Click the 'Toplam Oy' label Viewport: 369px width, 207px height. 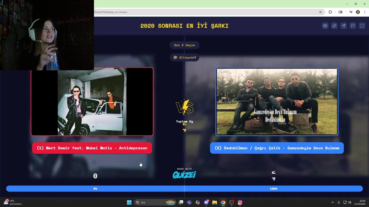(x=184, y=121)
